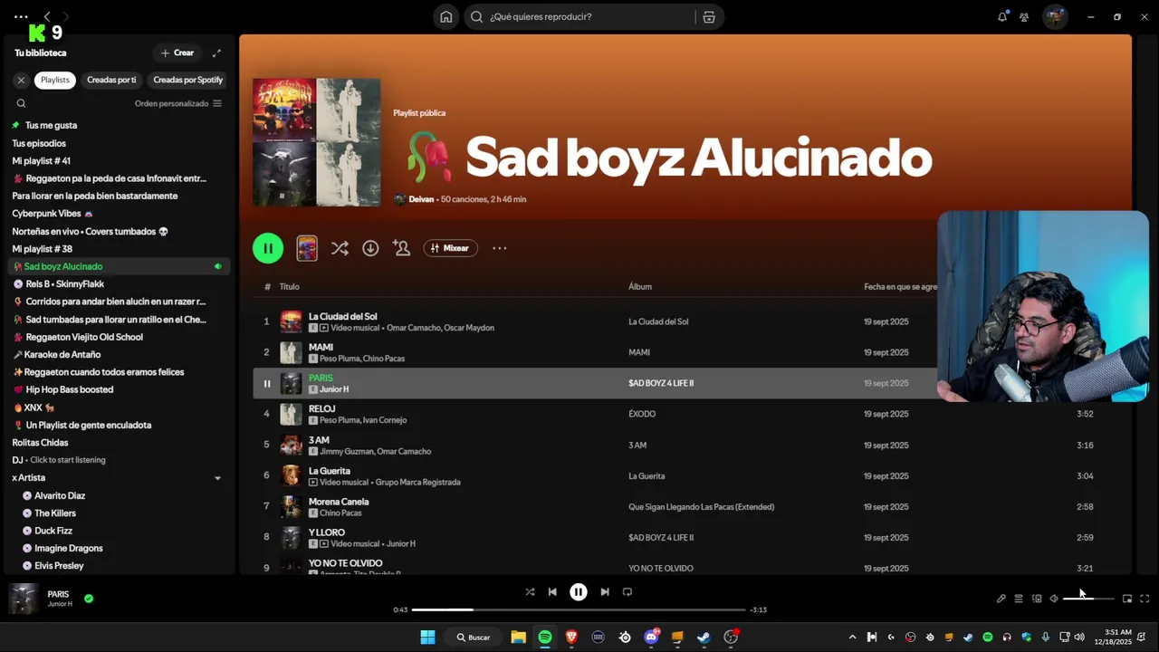Search in Tu biblioteca magnifier
The height and width of the screenshot is (652, 1159).
[x=21, y=103]
